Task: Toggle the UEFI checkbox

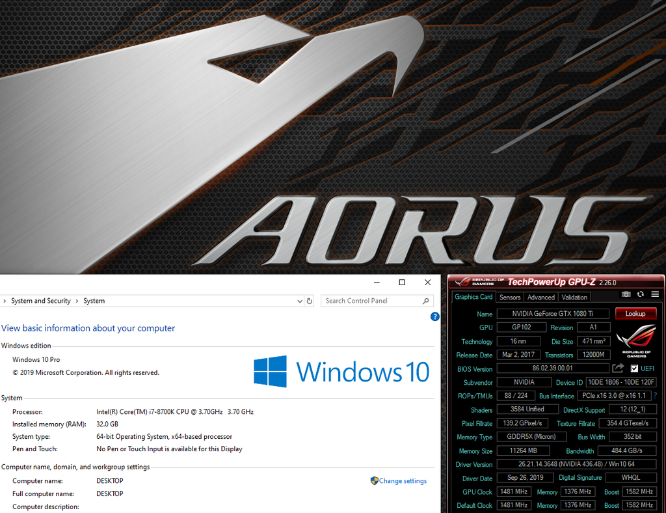Action: point(635,368)
